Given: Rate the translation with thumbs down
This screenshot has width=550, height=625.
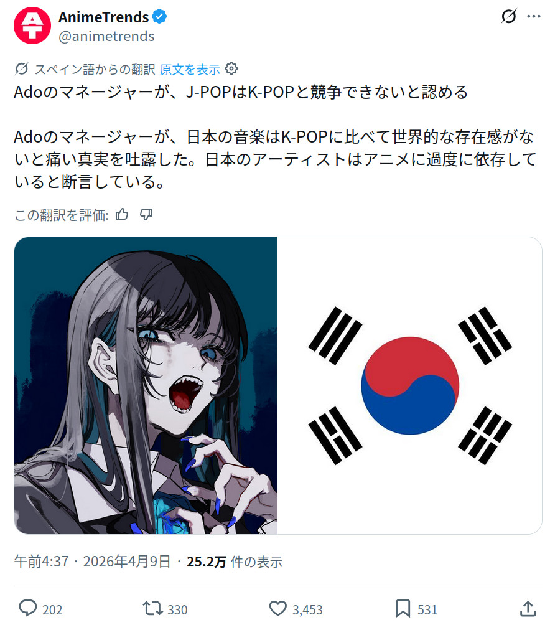Looking at the screenshot, I should 146,214.
